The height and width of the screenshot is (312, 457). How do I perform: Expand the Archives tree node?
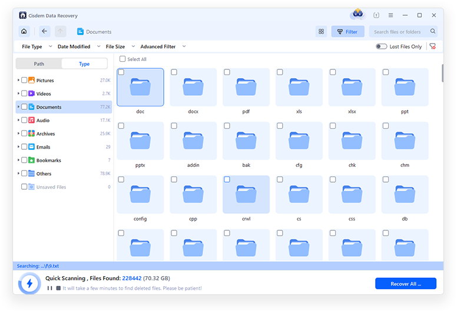[x=18, y=133]
